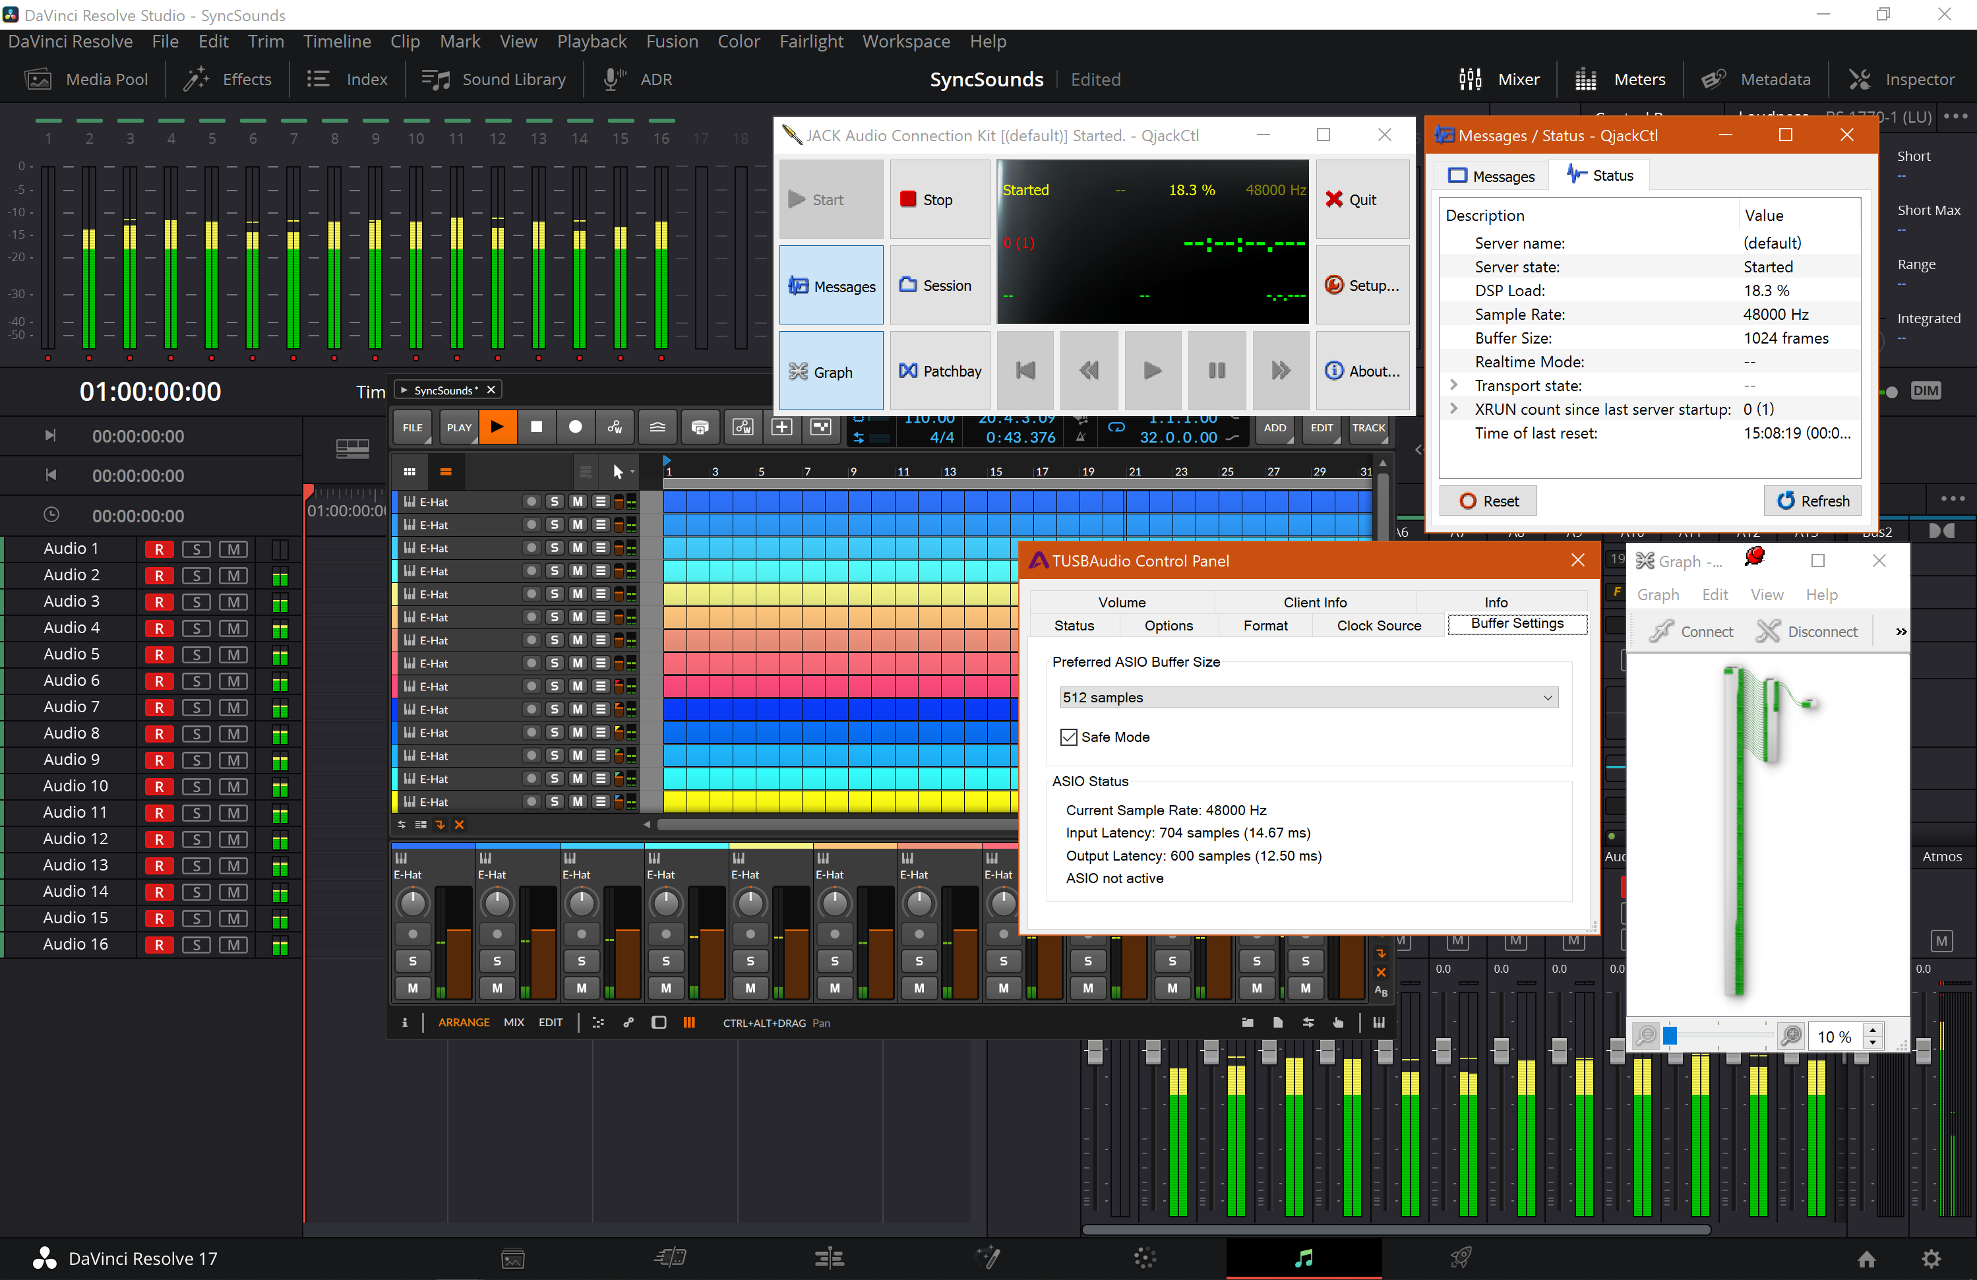Click the record circle in the Bitwig transport
The image size is (1977, 1280).
point(575,427)
